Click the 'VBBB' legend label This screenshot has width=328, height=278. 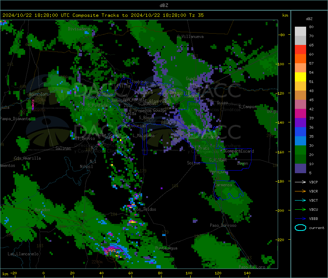[313, 219]
